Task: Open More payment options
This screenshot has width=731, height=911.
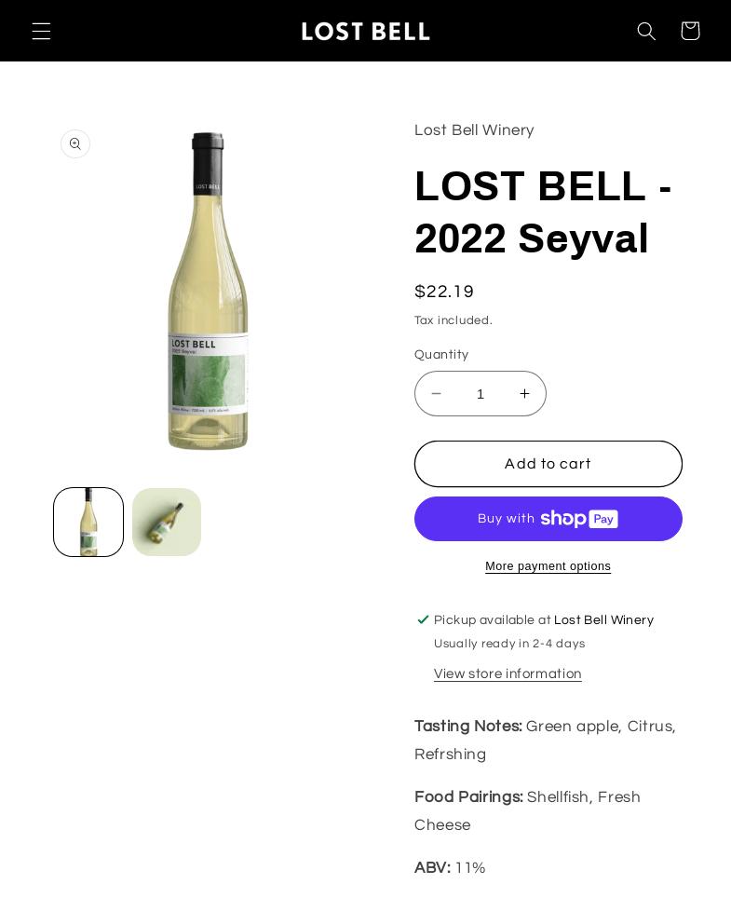Action: tap(548, 566)
